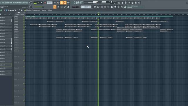
Task: Select the playlist paint brush tool
Action: pos(6,10)
